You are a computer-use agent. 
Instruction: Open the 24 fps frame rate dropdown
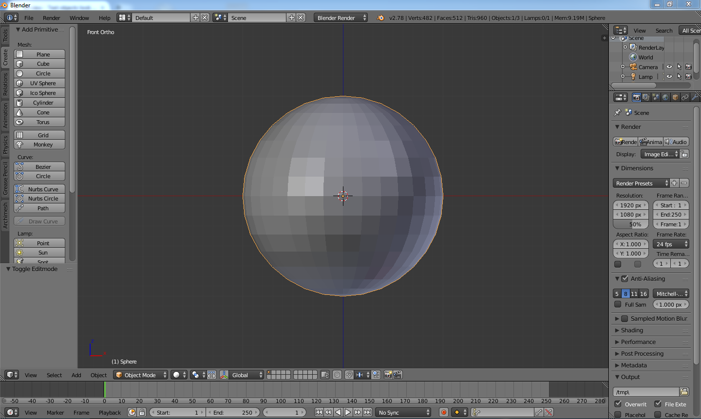[671, 244]
